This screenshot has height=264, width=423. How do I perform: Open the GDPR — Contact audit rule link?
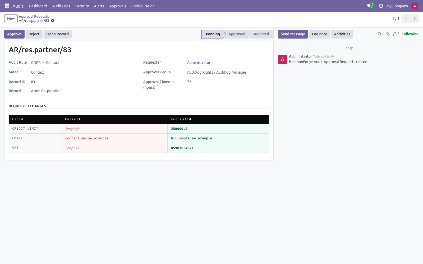(x=45, y=63)
